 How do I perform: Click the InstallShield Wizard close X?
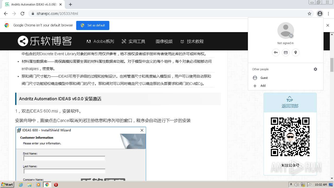point(142,130)
